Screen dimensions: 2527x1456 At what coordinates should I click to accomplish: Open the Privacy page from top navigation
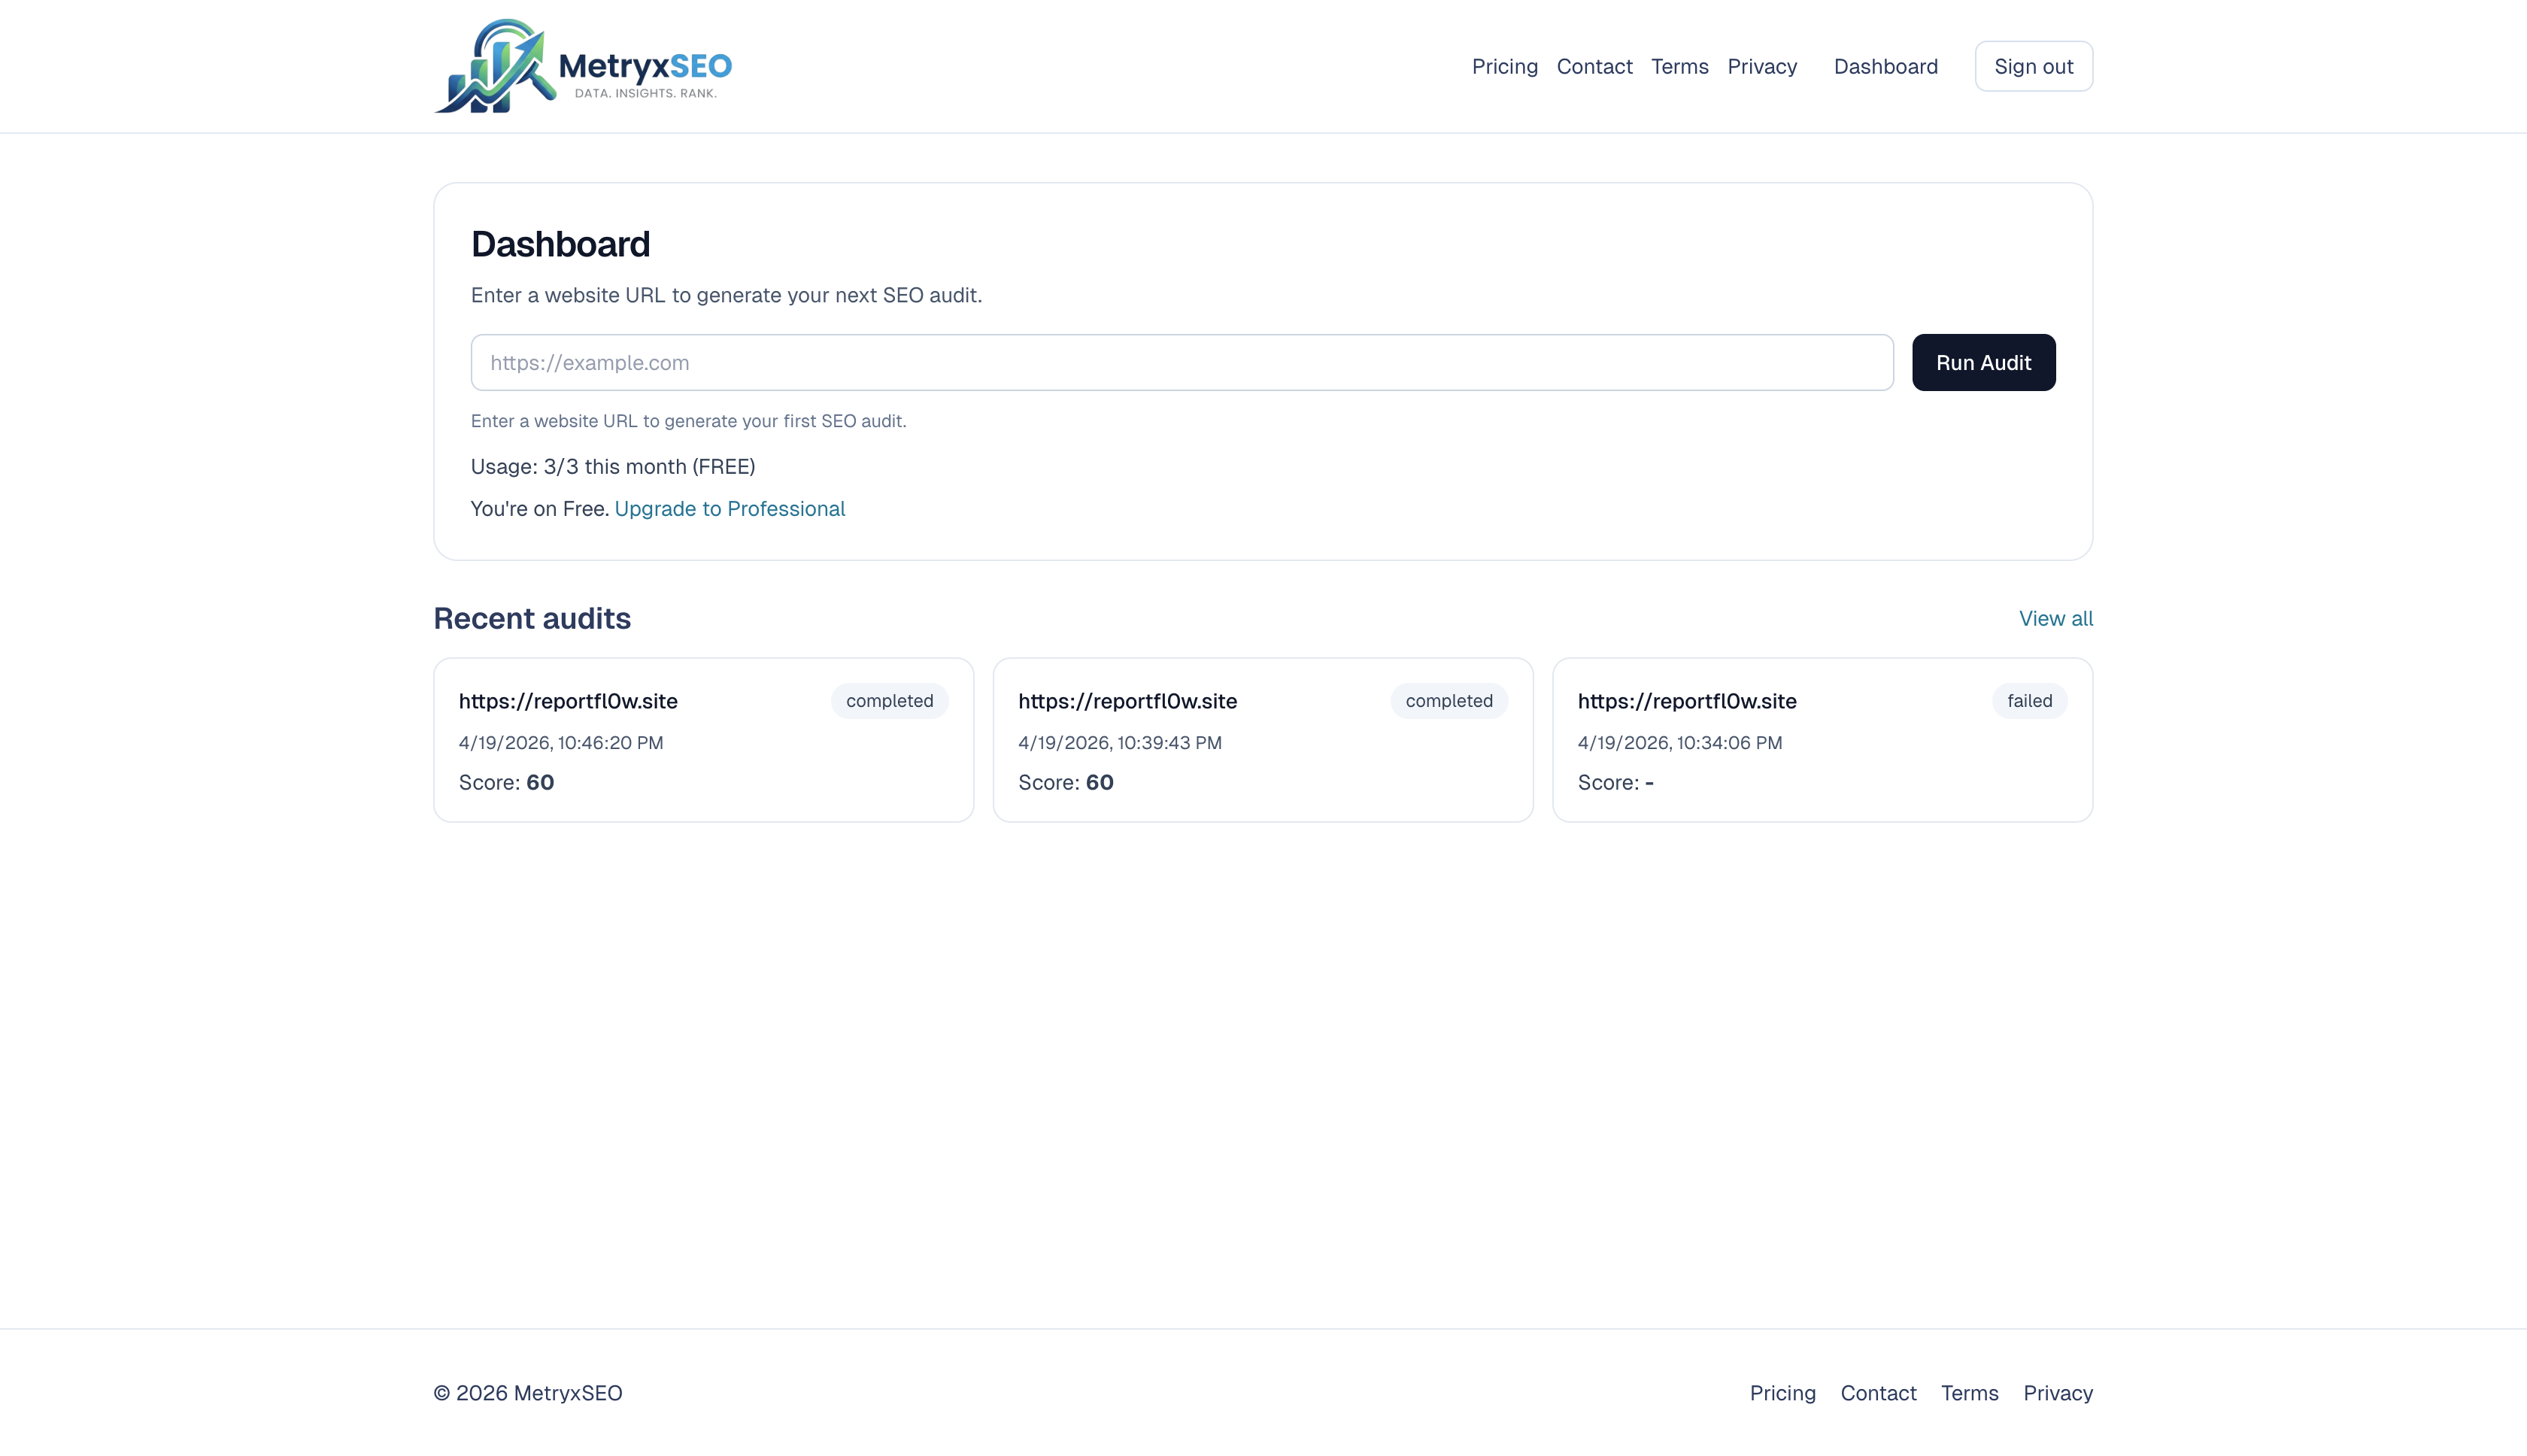(1762, 66)
